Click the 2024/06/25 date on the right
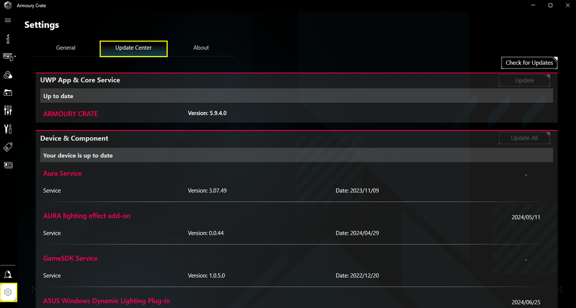This screenshot has height=308, width=576. pyautogui.click(x=526, y=302)
